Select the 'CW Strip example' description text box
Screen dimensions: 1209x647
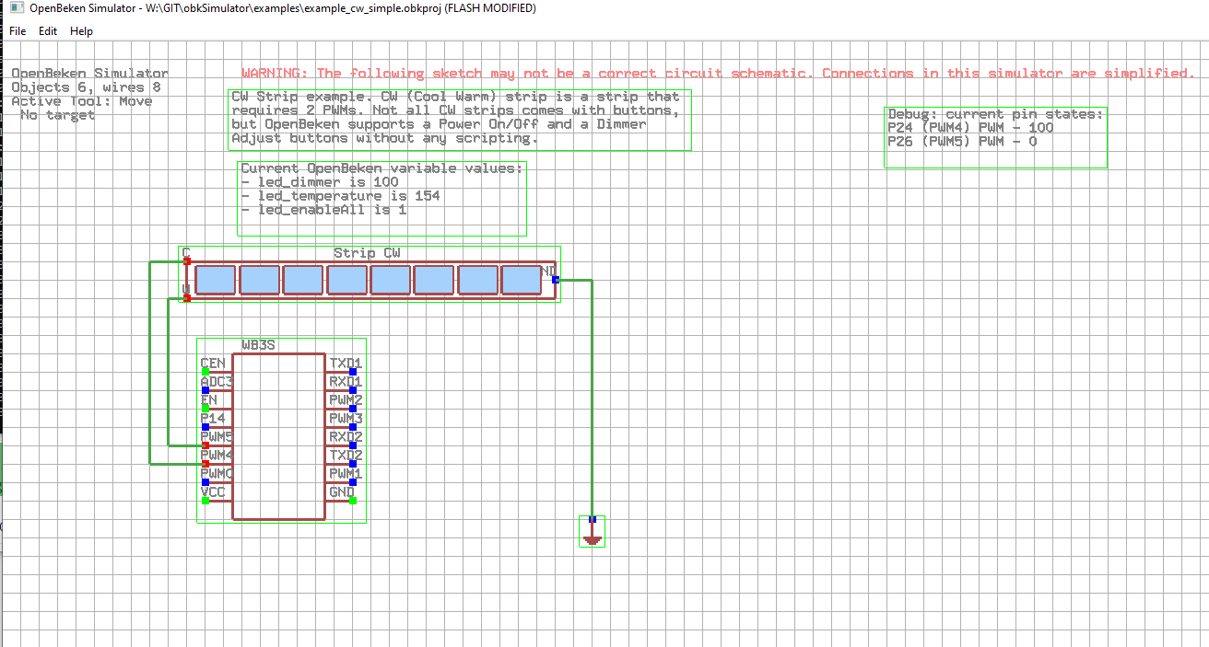pyautogui.click(x=460, y=120)
